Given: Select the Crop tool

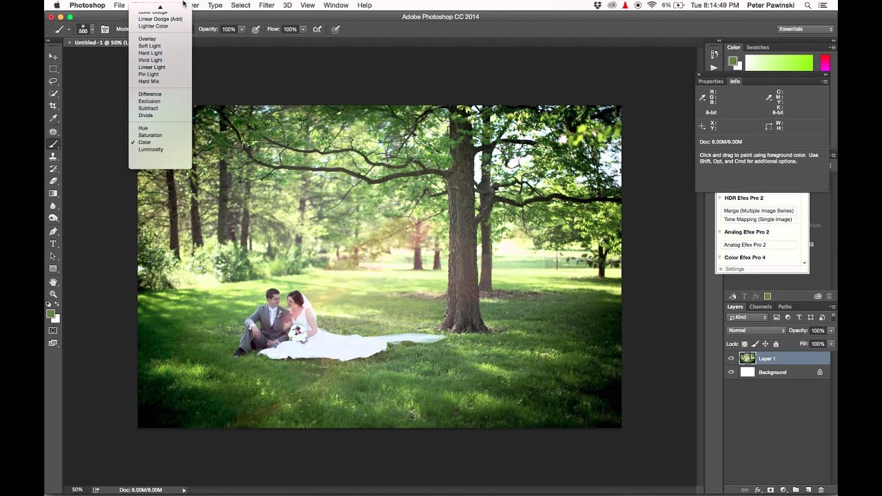Looking at the screenshot, I should (53, 106).
